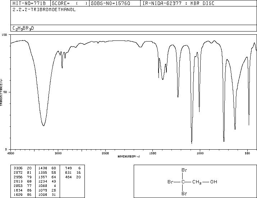The image size is (257, 198).
Task: Click the 1234 peak minimum in spectrum
Action: click(178, 97)
